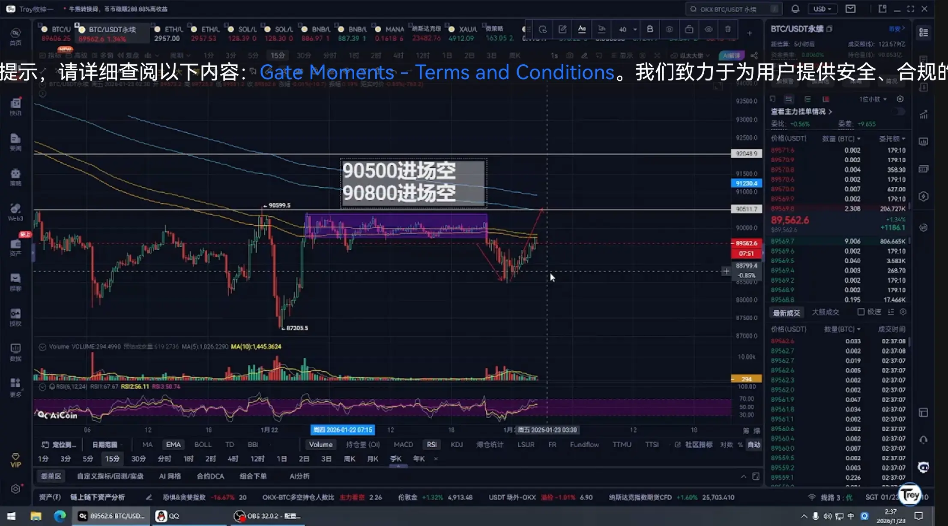This screenshot has height=526, width=948.
Task: Open the OBS 32.0.2 taskbar item
Action: tap(268, 516)
